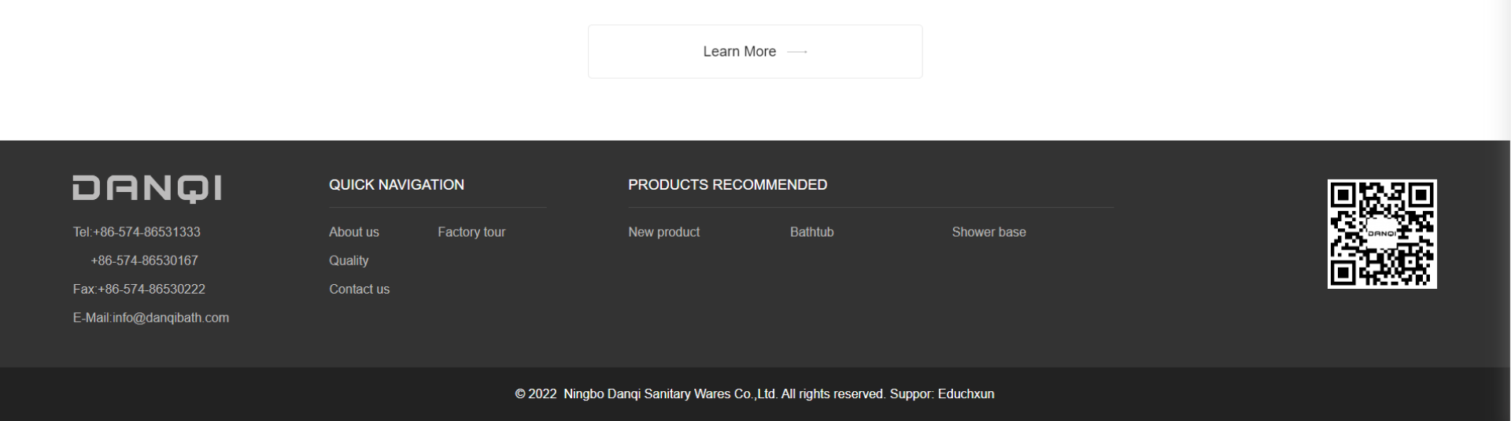Open the Contact us link
The height and width of the screenshot is (421, 1511).
(x=359, y=289)
